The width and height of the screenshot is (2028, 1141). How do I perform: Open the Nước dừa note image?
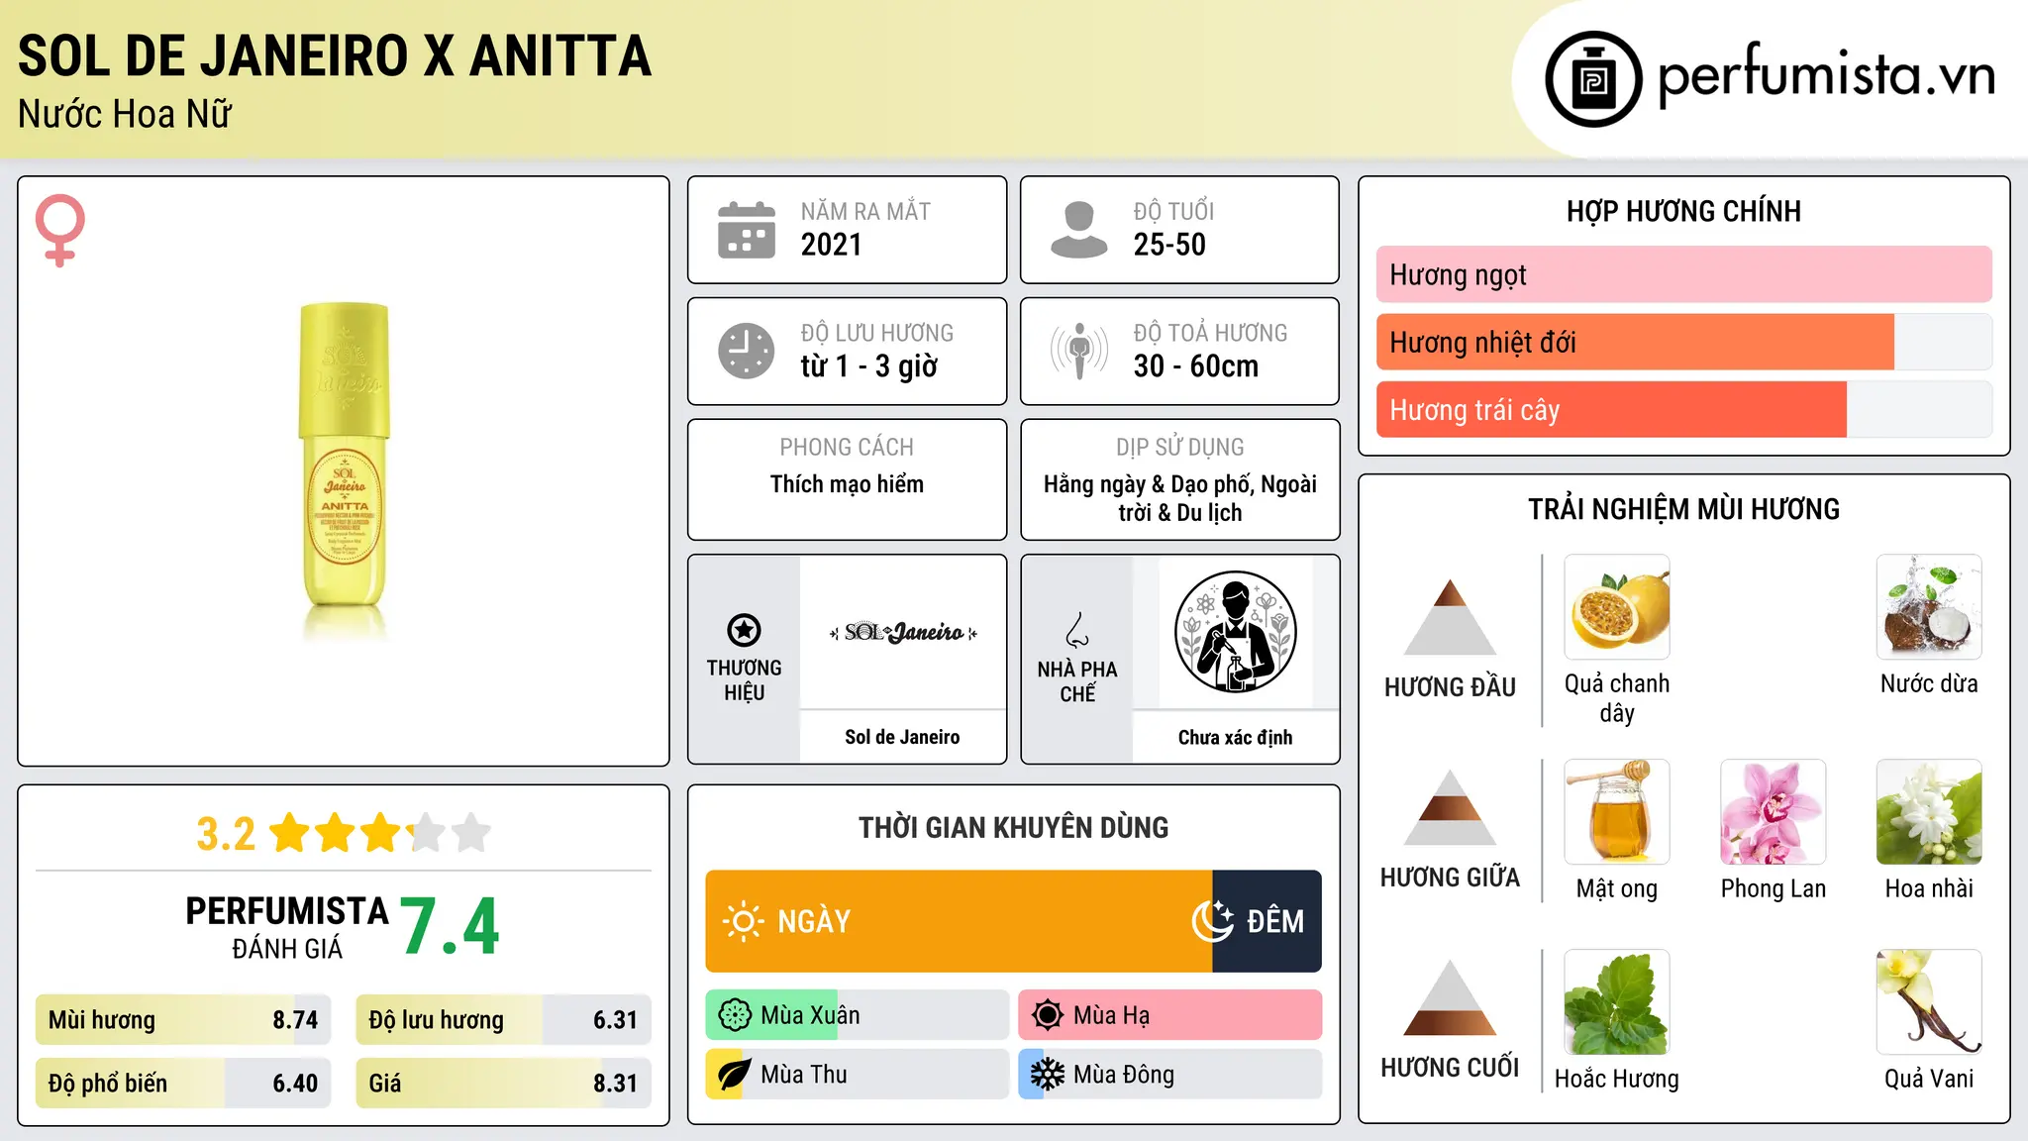click(1929, 607)
